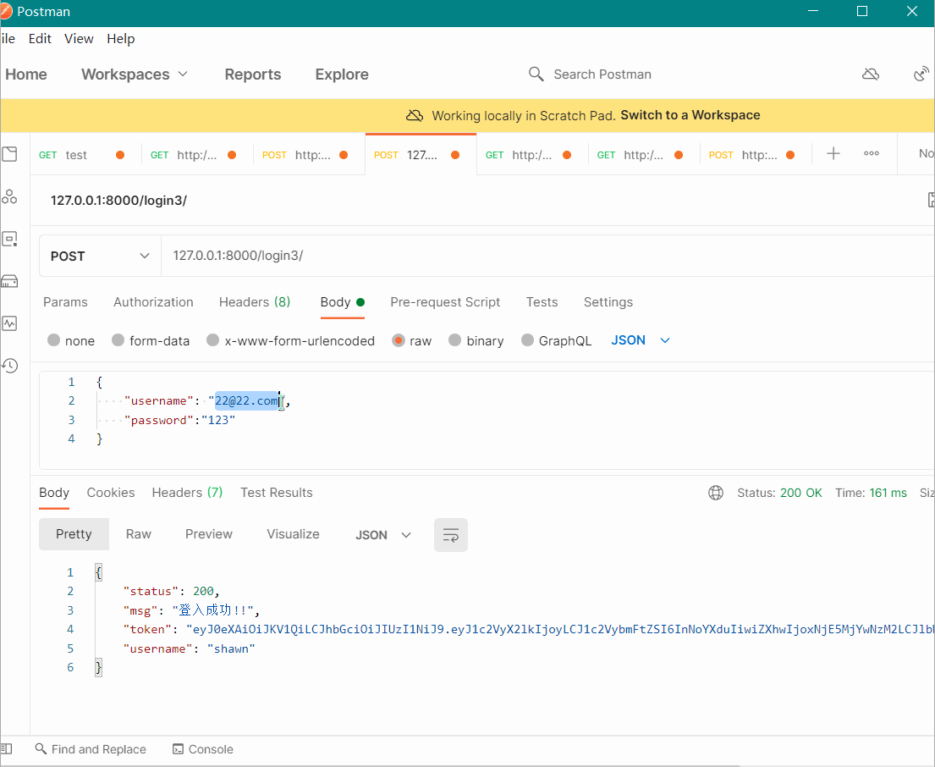Open the POST method dropdown

[100, 256]
